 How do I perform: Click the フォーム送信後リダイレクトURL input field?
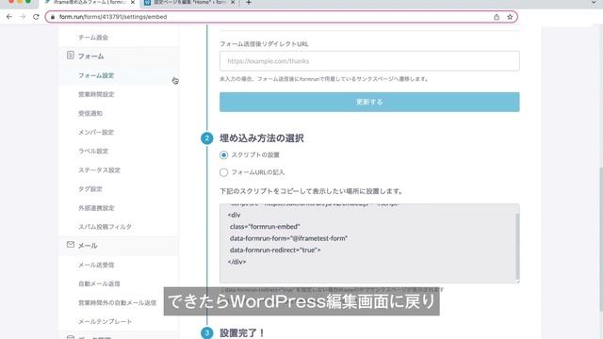369,61
